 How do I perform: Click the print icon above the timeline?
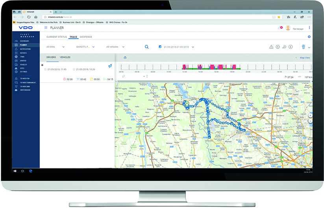(125, 57)
